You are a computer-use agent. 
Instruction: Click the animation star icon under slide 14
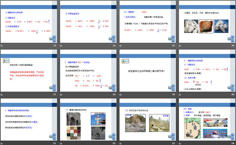pyautogui.click(x=61, y=46)
